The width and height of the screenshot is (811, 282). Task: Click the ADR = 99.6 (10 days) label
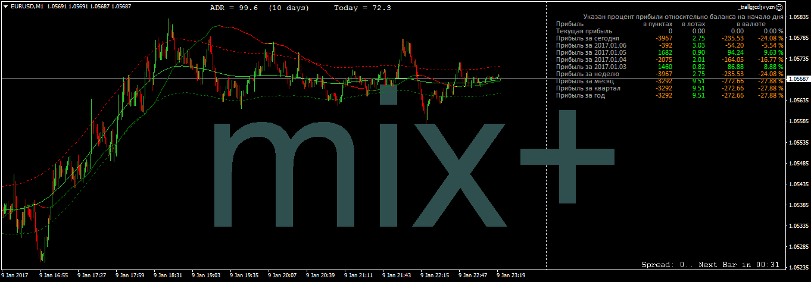point(260,8)
